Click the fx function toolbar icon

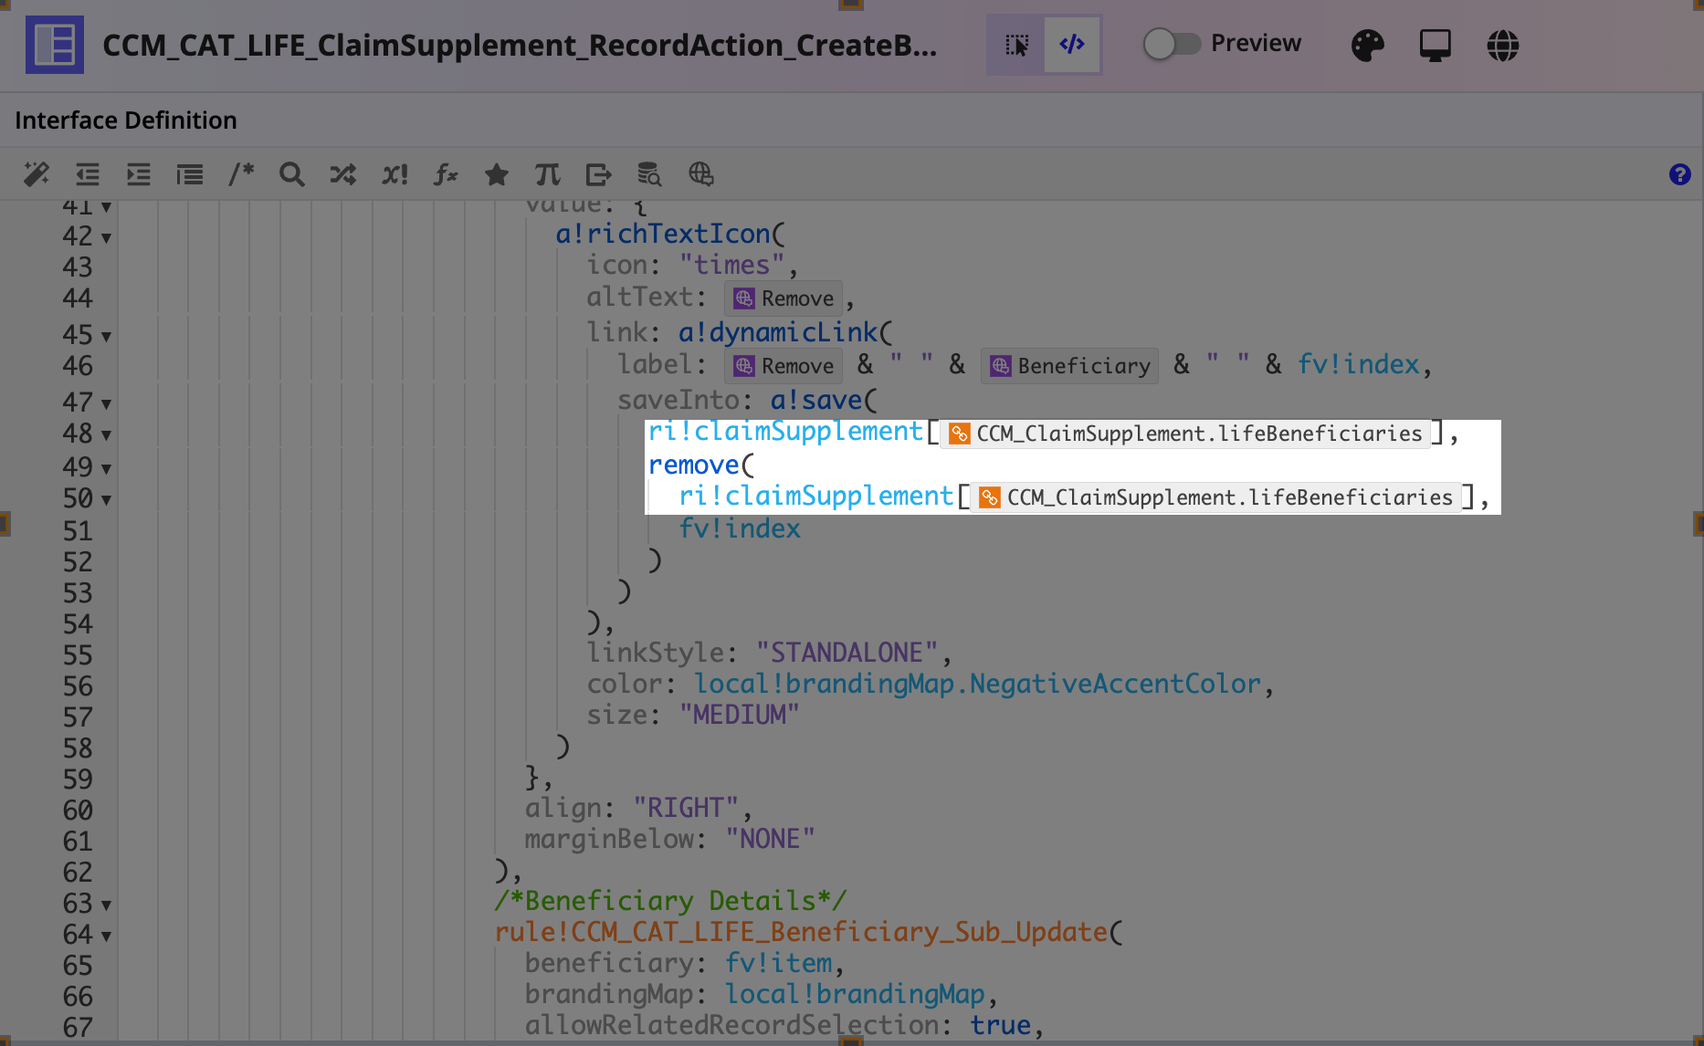pos(446,174)
